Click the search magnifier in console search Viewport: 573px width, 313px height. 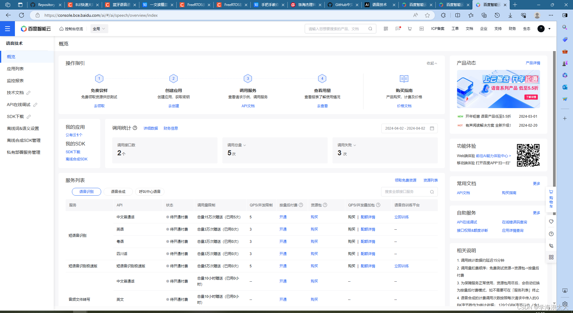[x=370, y=29]
